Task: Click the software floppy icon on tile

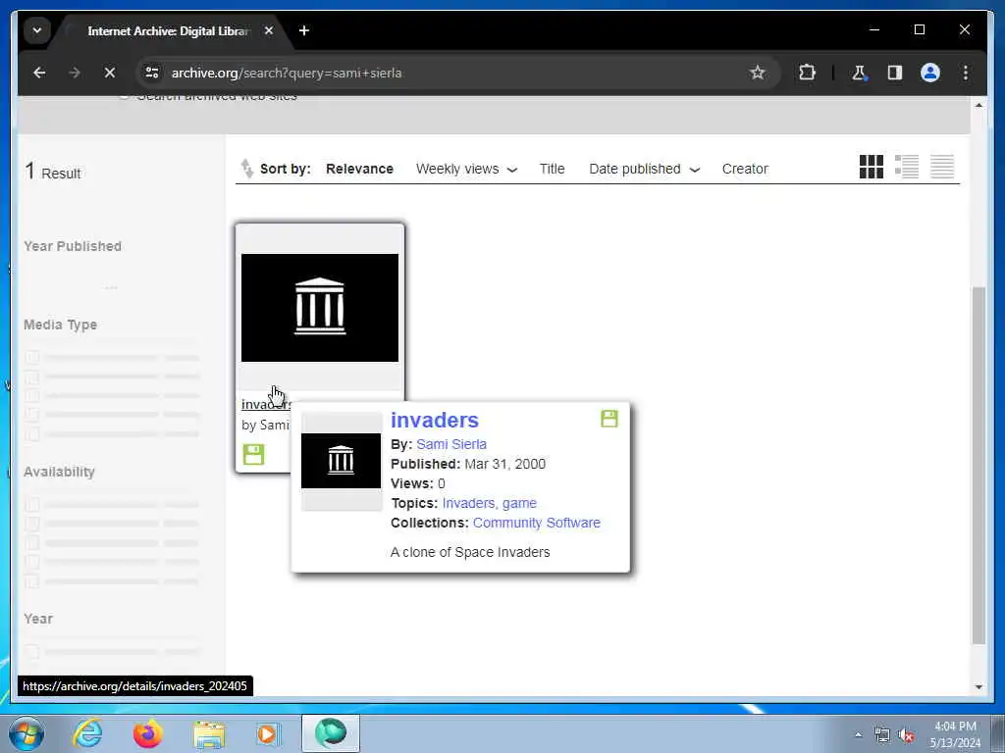Action: 254,454
